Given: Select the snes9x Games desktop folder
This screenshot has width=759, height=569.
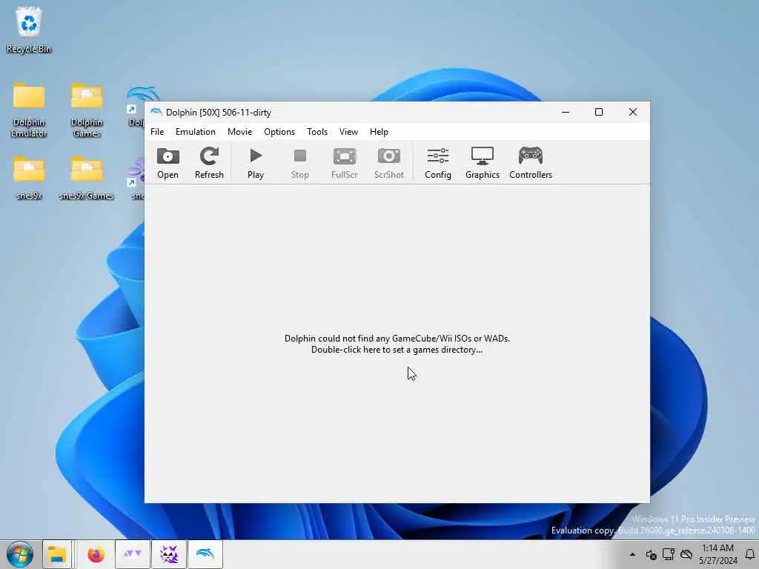Looking at the screenshot, I should coord(86,178).
